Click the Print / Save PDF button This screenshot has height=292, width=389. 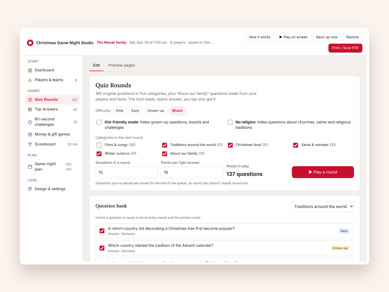click(345, 48)
